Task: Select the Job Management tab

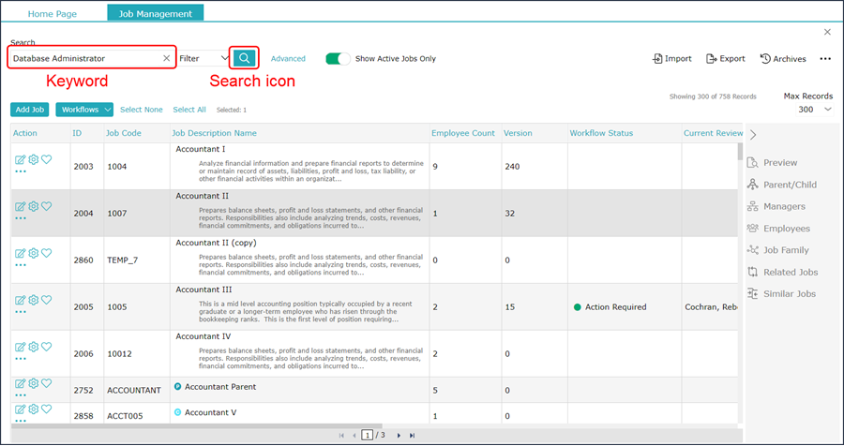Action: coord(156,13)
